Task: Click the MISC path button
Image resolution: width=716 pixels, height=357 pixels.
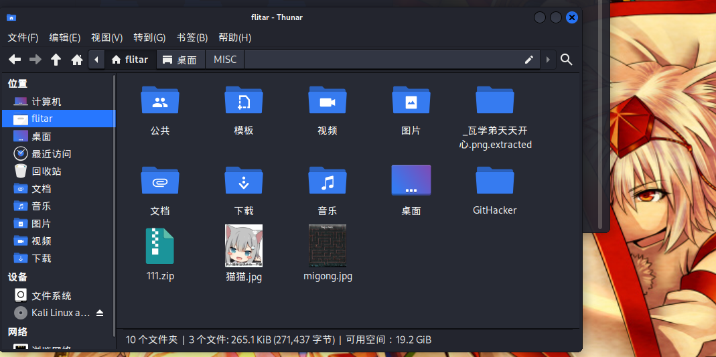Action: point(225,60)
